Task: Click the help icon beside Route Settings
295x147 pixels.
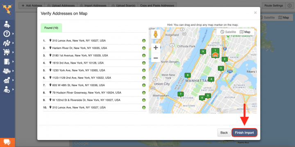Action: coord(289,6)
